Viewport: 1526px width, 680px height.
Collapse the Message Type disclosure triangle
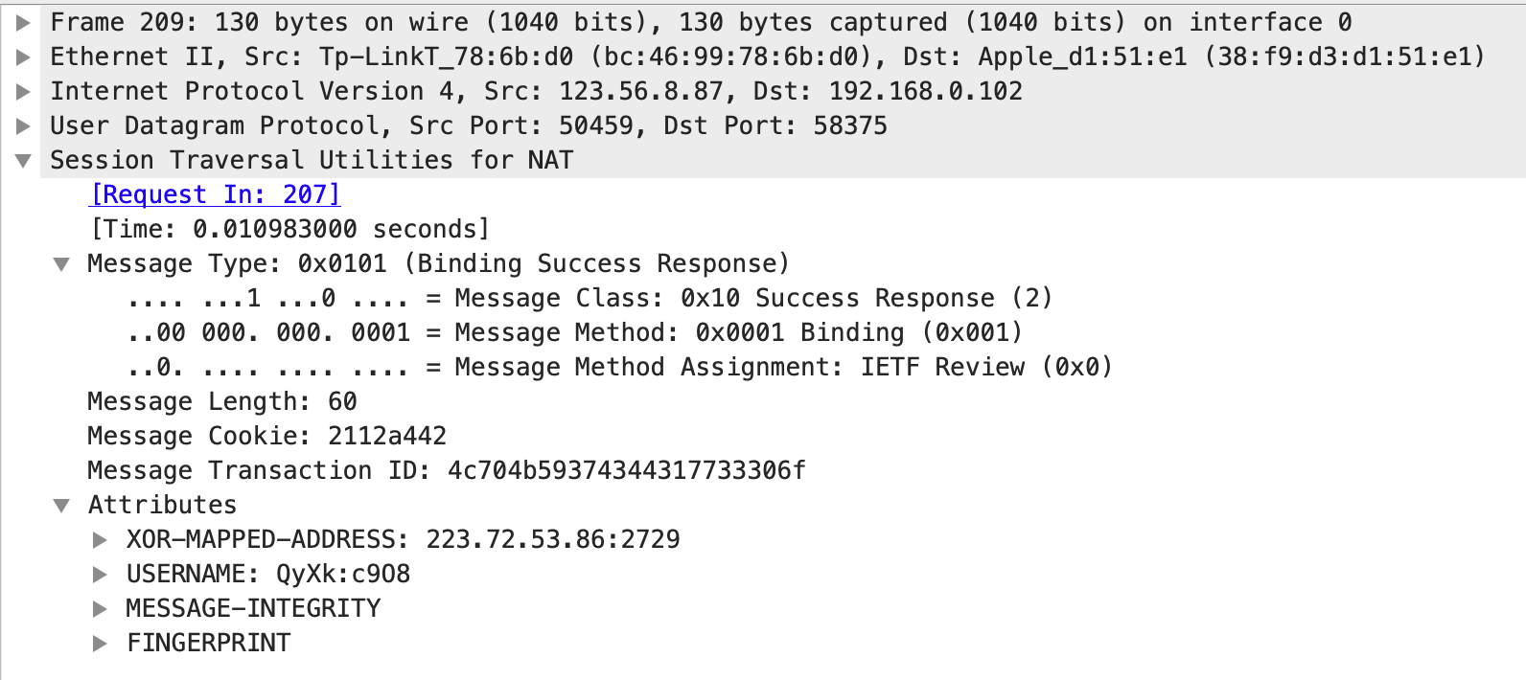tap(63, 262)
